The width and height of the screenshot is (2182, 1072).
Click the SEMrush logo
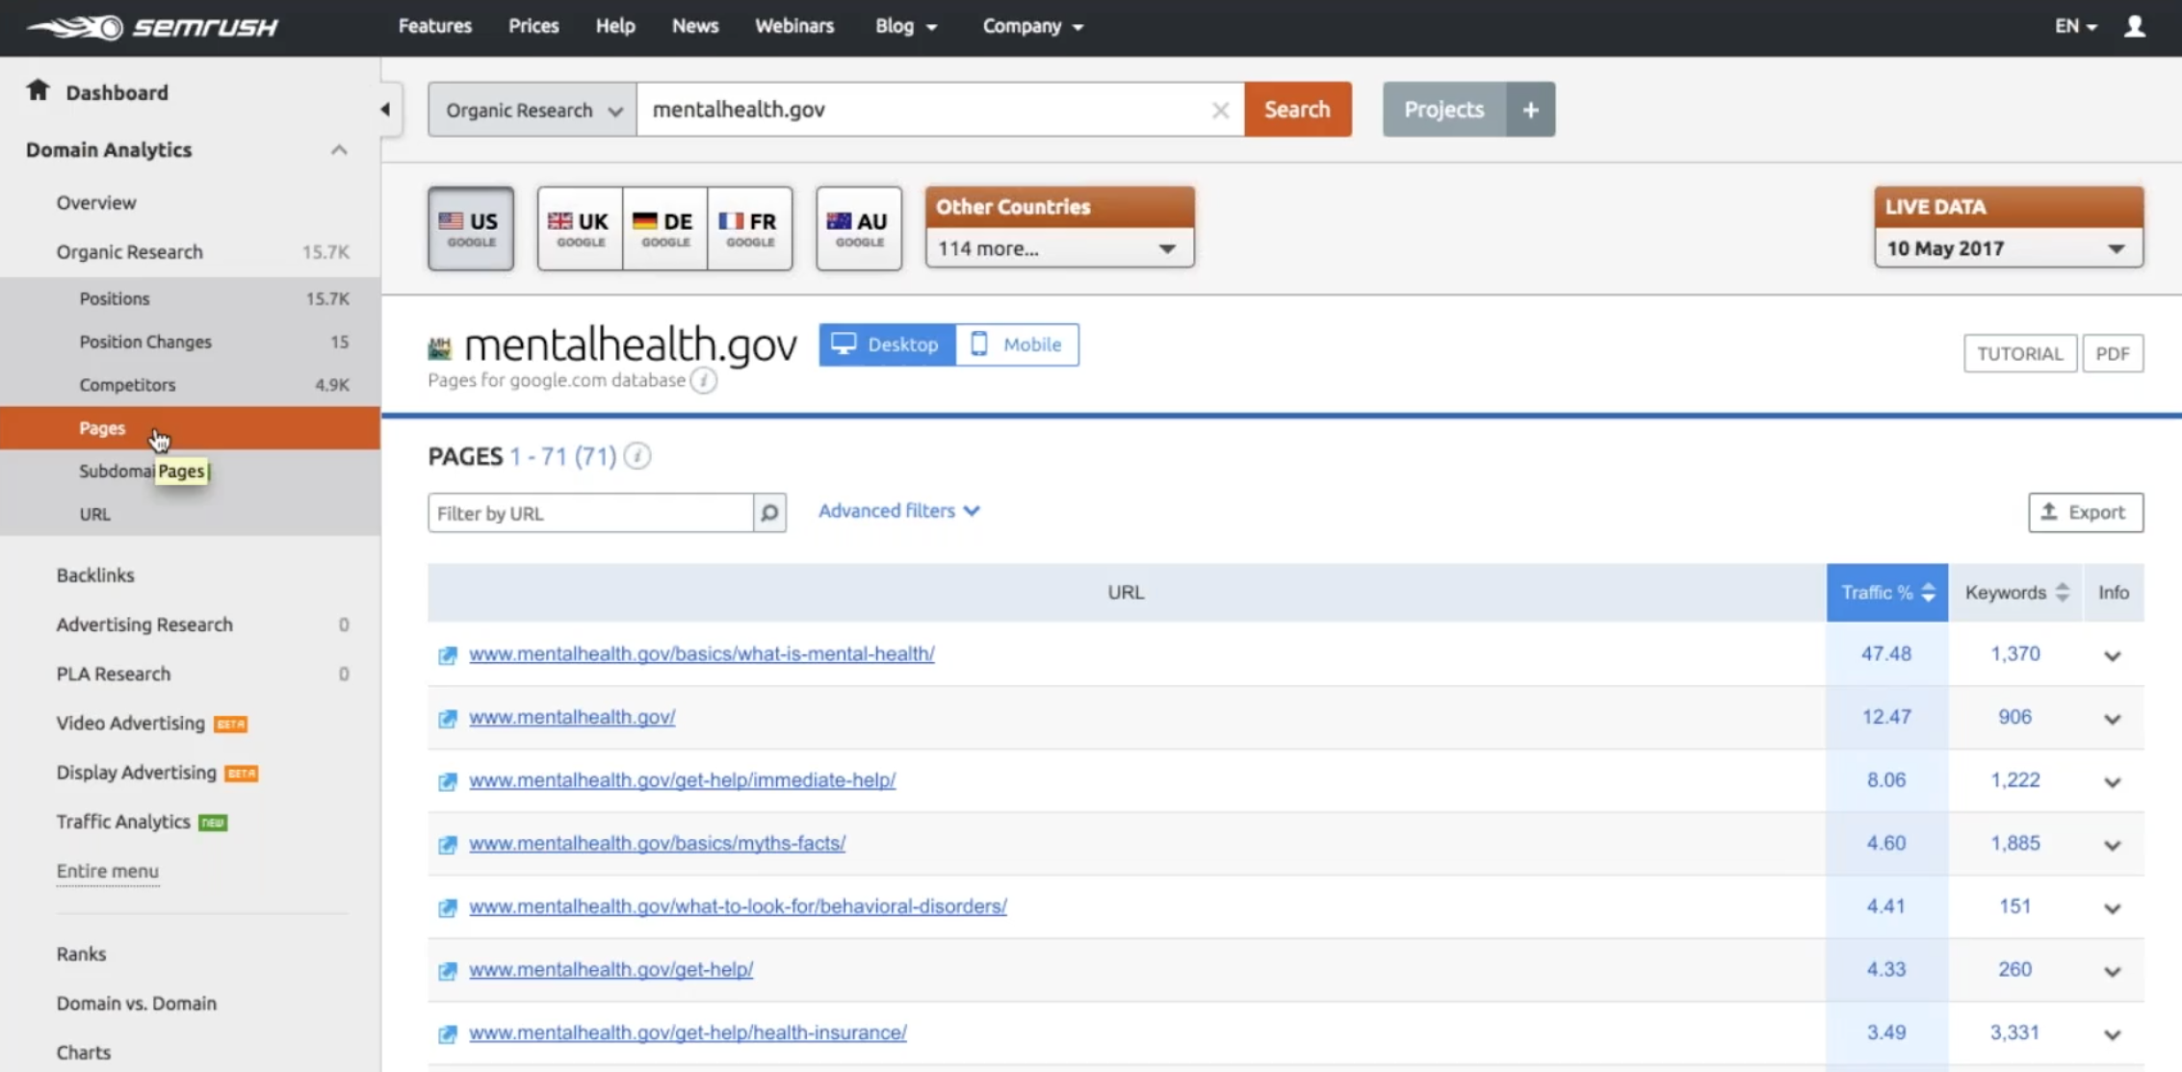point(153,27)
